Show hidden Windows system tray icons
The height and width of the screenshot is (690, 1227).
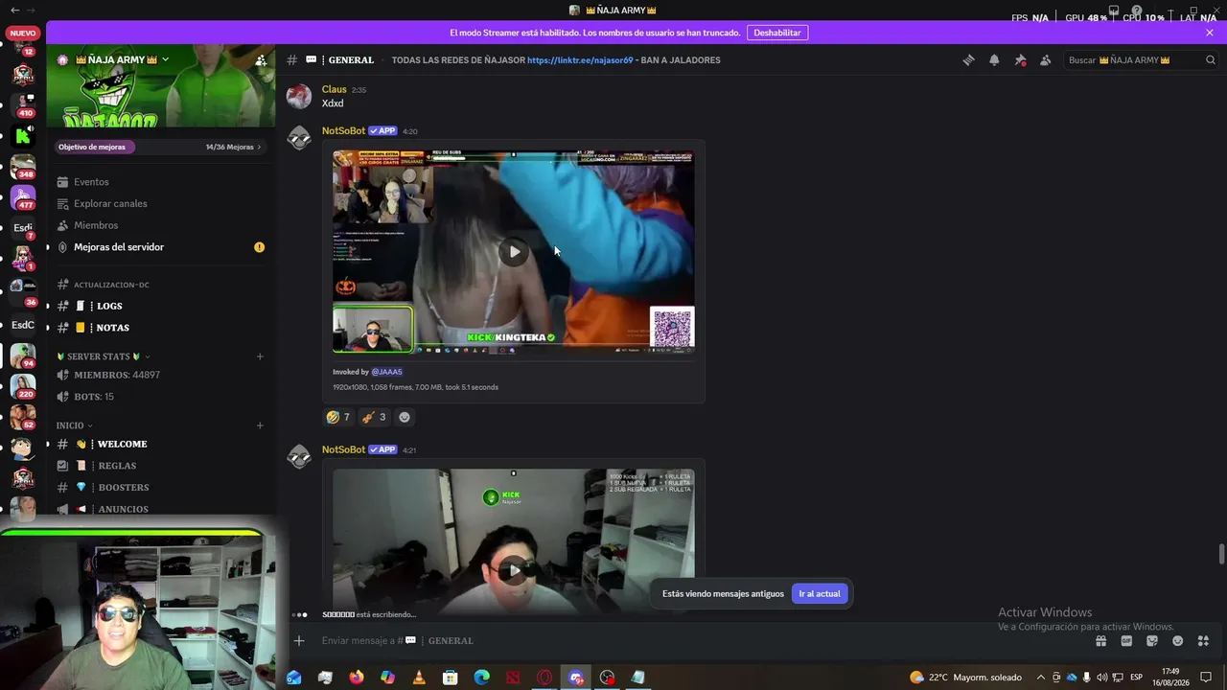[1041, 678]
